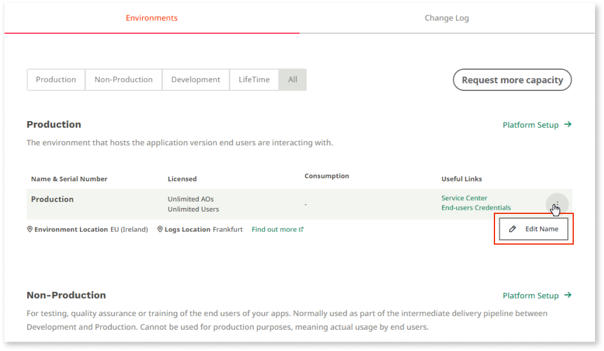Open the Production row options kebab menu
Image resolution: width=604 pixels, height=351 pixels.
click(x=555, y=204)
